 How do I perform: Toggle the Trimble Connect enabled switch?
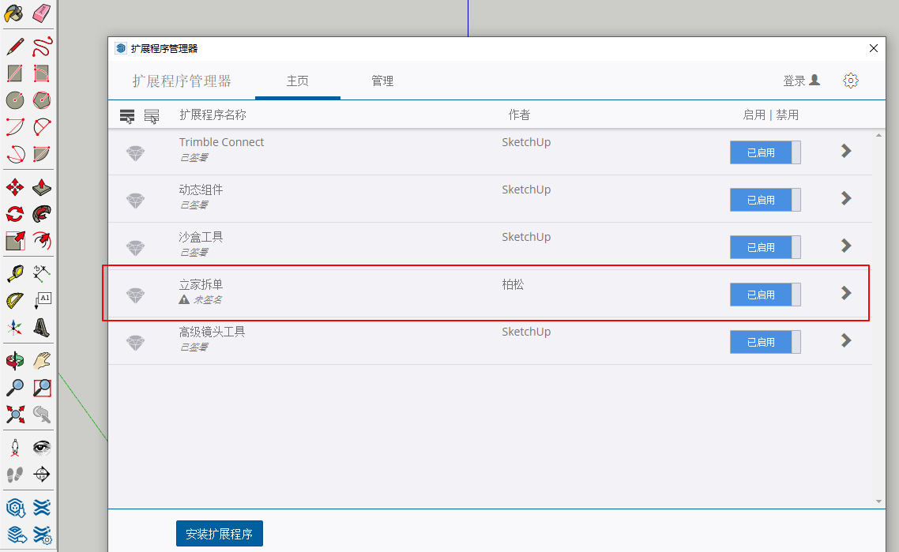(x=765, y=152)
